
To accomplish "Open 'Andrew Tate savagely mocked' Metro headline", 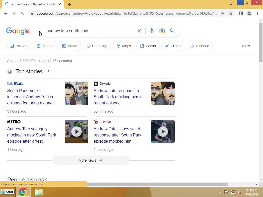I will point(32,135).
